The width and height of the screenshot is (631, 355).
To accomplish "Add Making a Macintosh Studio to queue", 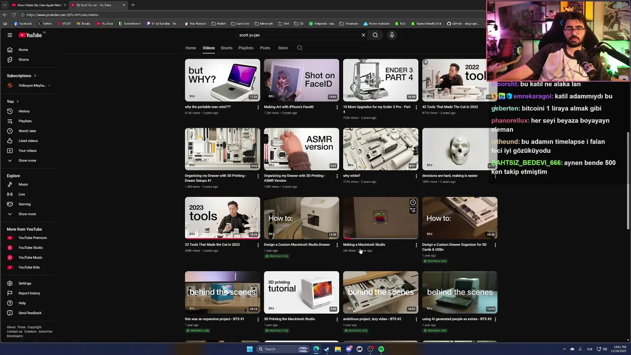I will tap(413, 210).
